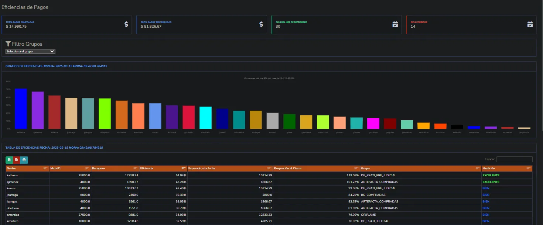Click the ORIFLAME group cell for amorales
Image resolution: width=543 pixels, height=225 pixels.
(420, 215)
